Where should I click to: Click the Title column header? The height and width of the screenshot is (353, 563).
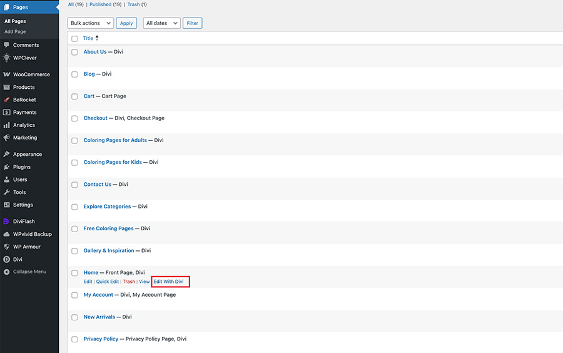click(x=88, y=38)
